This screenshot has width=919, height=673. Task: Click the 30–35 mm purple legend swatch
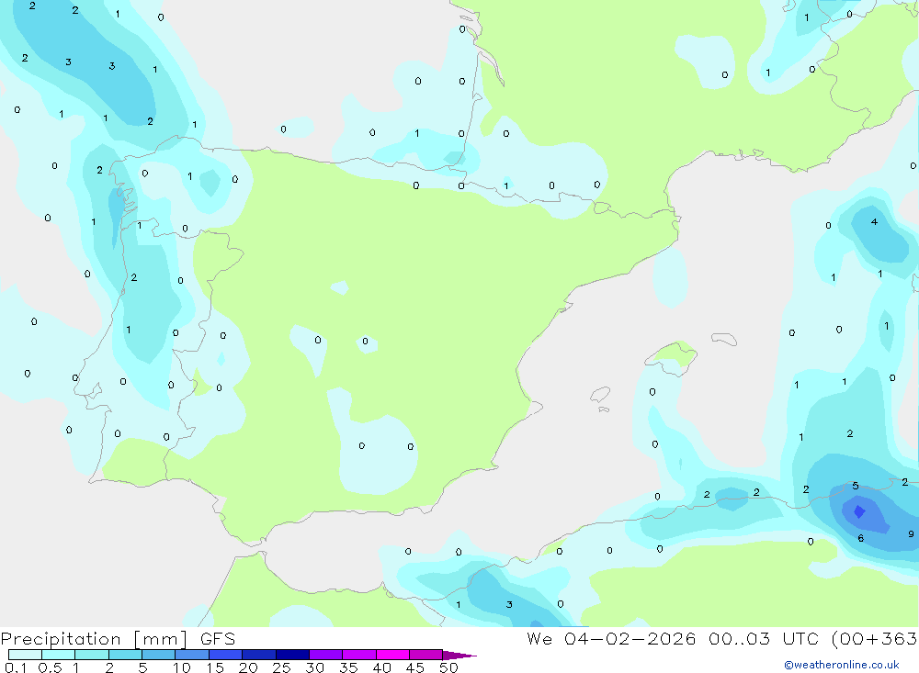(x=326, y=655)
